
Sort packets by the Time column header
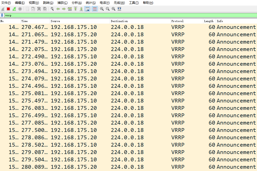[x=35, y=21]
